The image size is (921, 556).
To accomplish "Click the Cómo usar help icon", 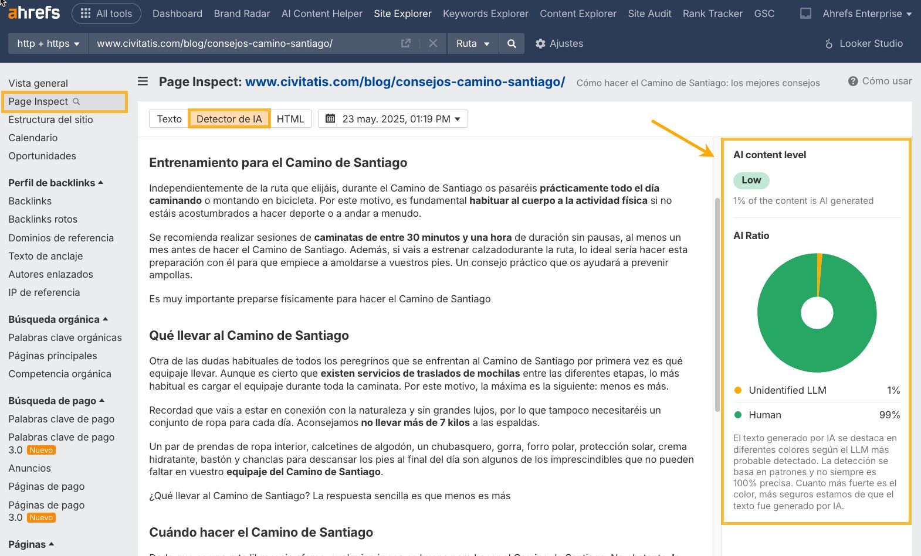I will tap(853, 81).
